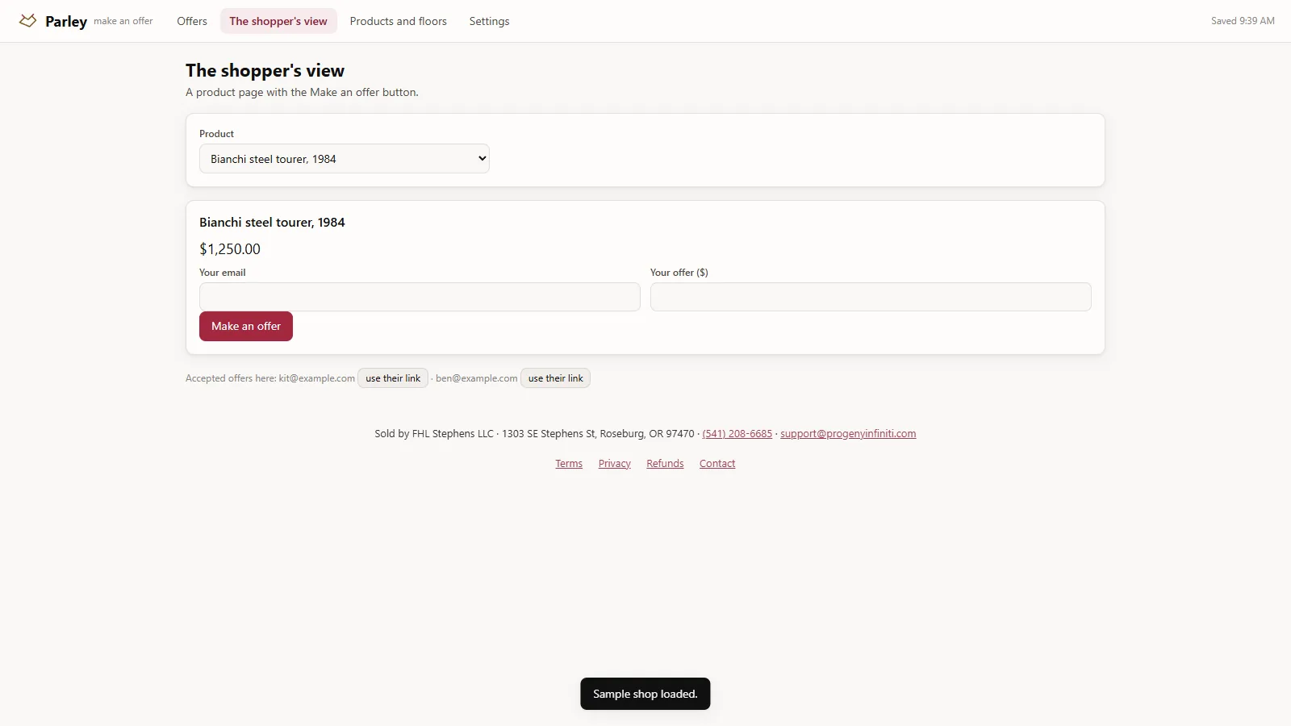Click the Make an offer button
Viewport: 1291px width, 726px height.
pyautogui.click(x=246, y=326)
